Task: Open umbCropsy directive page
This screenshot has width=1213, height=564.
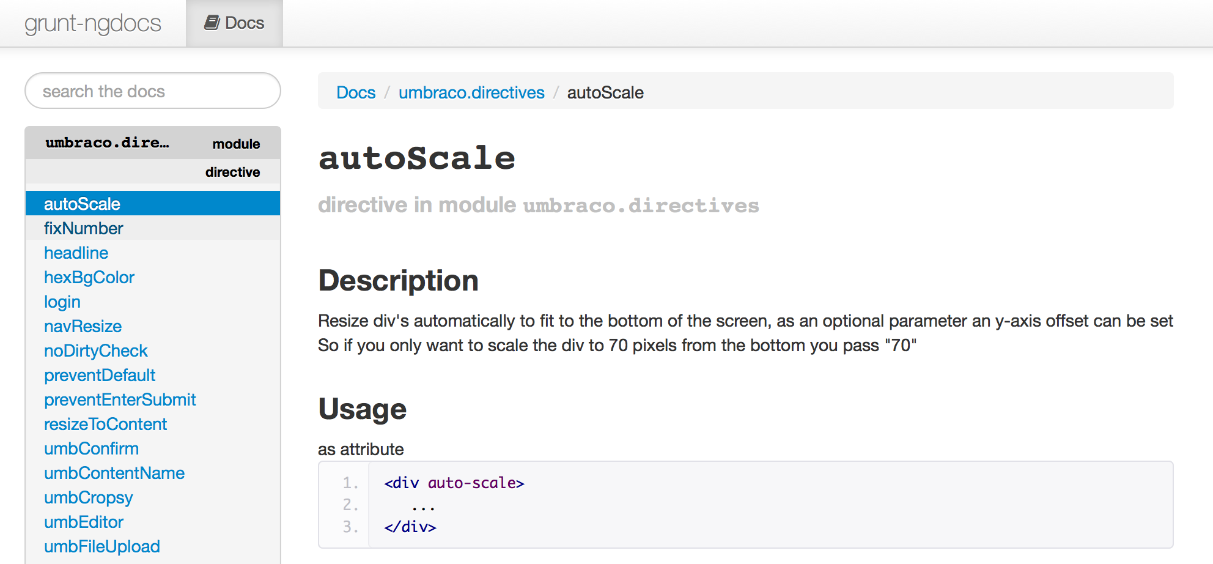Action: 89,497
